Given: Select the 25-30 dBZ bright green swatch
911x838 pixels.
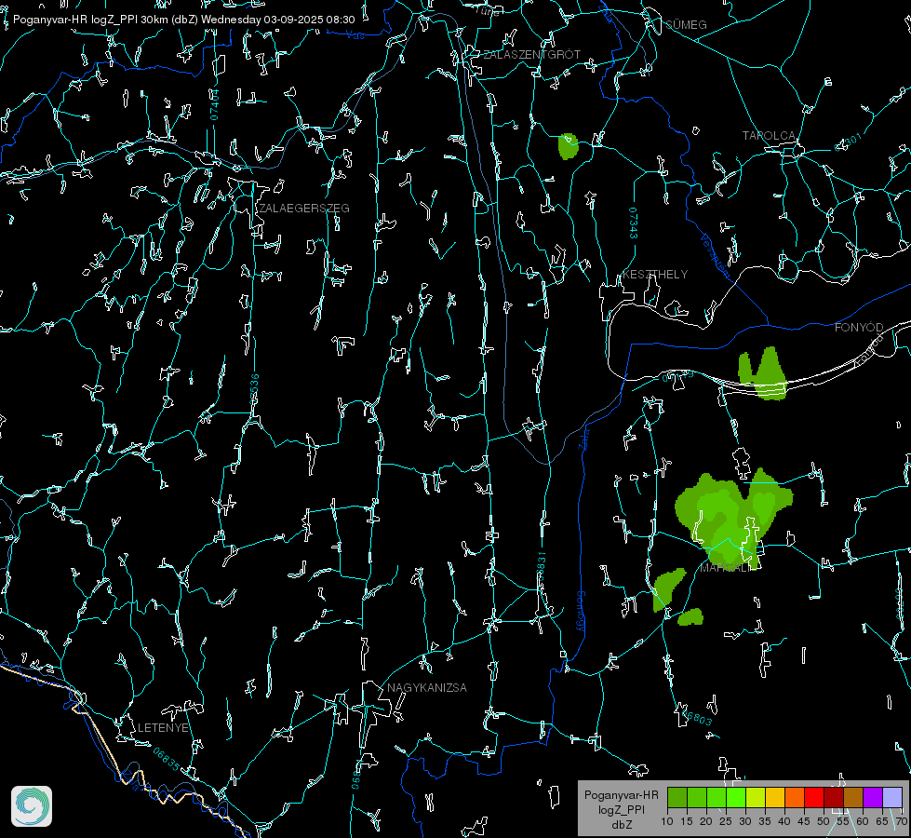Looking at the screenshot, I should click(736, 798).
